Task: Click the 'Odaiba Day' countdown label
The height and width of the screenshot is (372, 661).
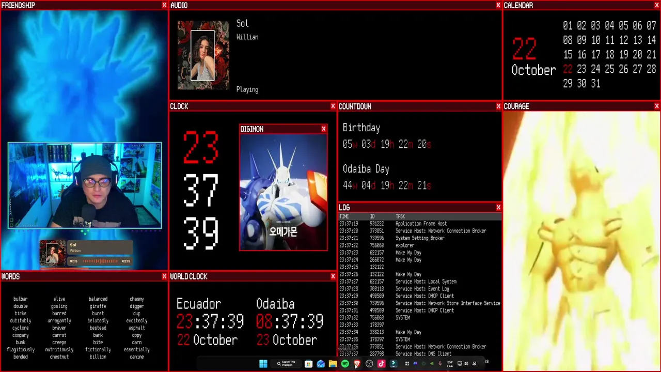Action: coord(366,169)
